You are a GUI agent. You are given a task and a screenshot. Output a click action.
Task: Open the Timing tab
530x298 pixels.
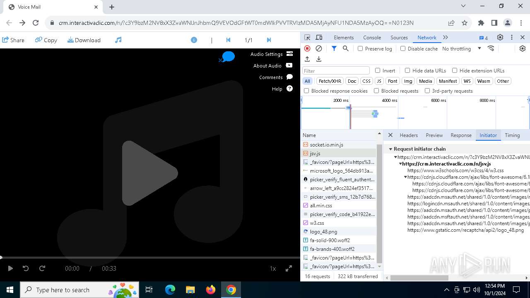[512, 135]
